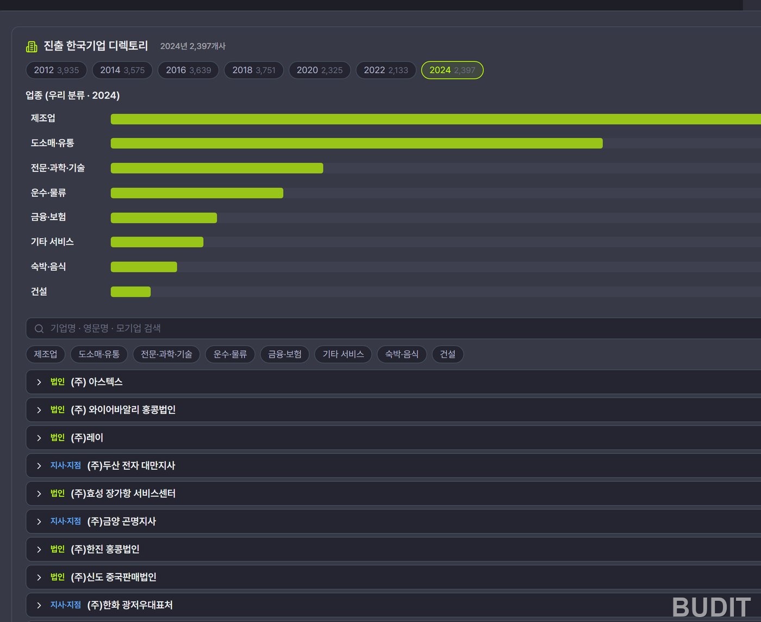The image size is (761, 622).
Task: Toggle the 제조업 filter chip
Action: pyautogui.click(x=46, y=354)
